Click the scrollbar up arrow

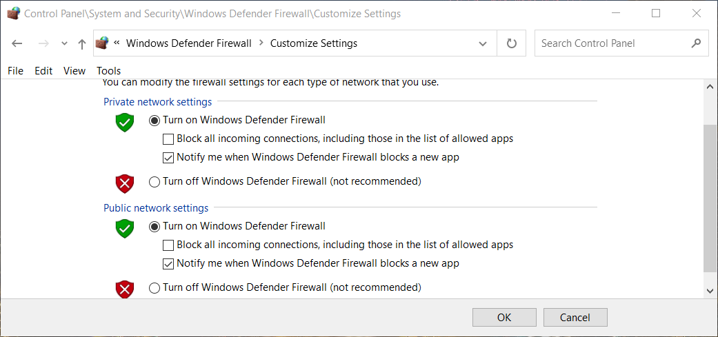pyautogui.click(x=710, y=86)
